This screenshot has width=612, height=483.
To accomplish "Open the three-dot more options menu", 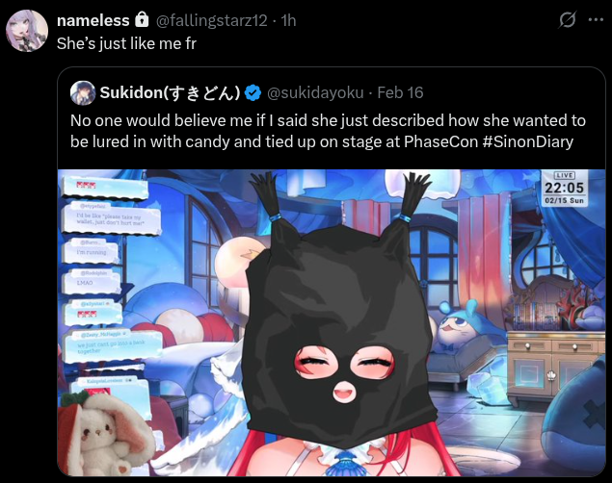I will click(x=596, y=19).
